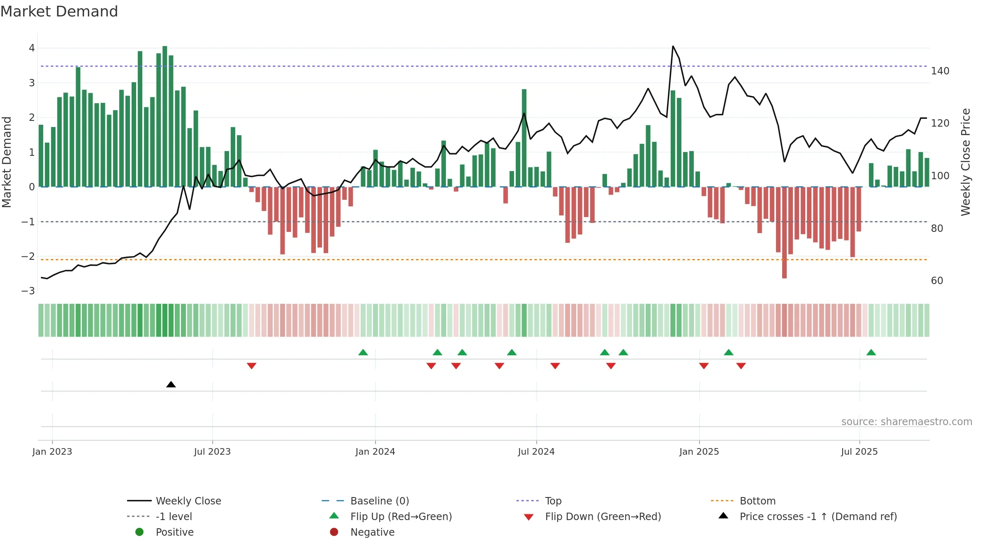
Task: Click the -1 level legend entry
Action: (160, 516)
